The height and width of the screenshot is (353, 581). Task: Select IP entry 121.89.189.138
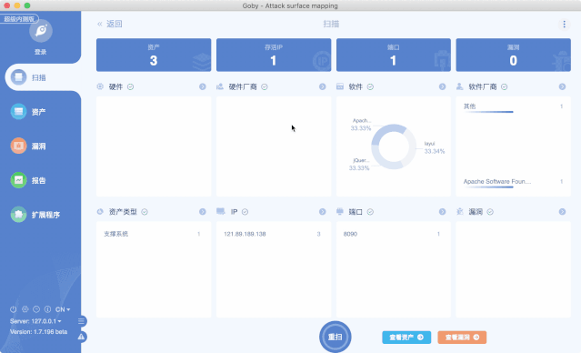click(x=274, y=234)
